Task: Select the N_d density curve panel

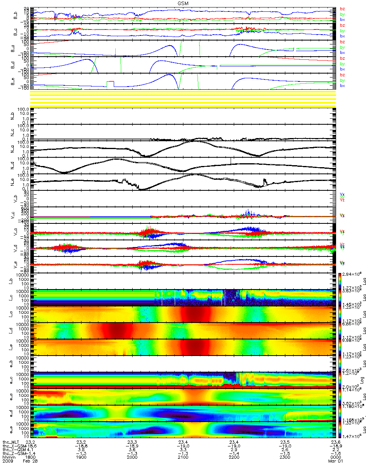Action: [x=183, y=166]
